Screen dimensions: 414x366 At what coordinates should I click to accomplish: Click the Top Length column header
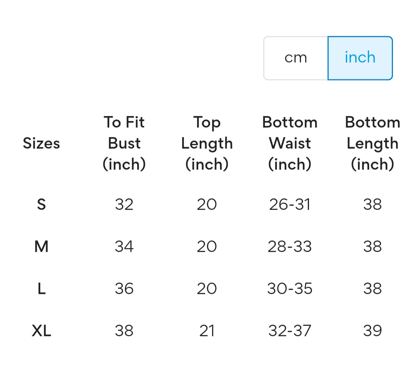click(x=207, y=143)
